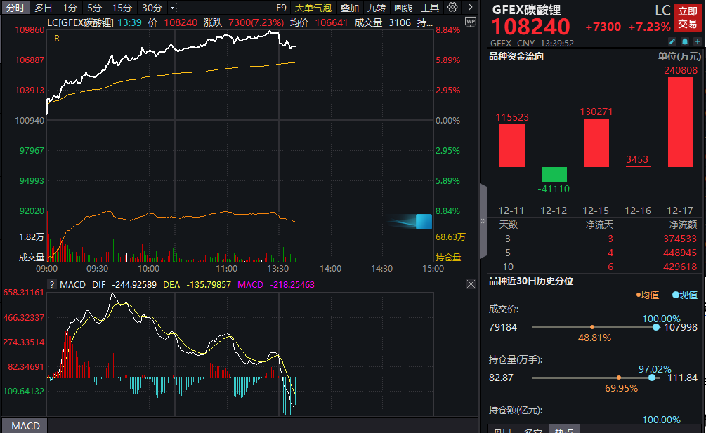The image size is (706, 433).
Task: Click the GFEX碳酸锂 title in quote panel
Action: 526,9
